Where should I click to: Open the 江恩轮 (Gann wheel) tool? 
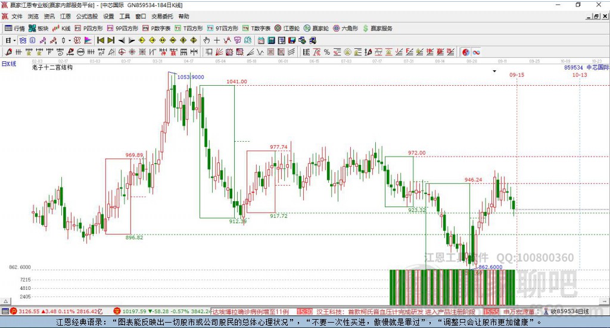click(287, 29)
